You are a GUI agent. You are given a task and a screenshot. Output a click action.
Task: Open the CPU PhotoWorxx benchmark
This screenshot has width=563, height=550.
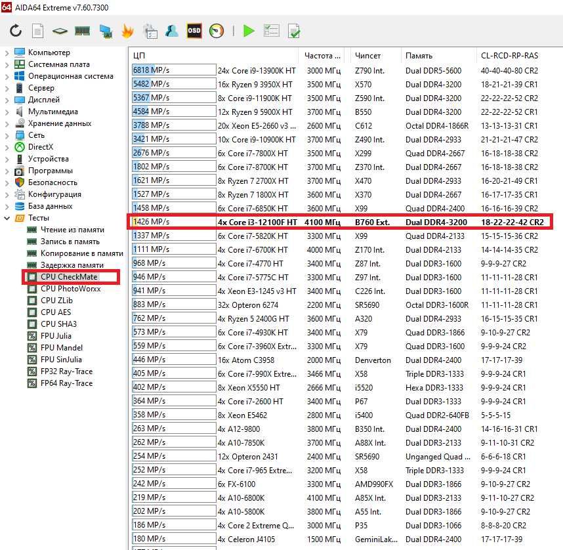click(x=70, y=289)
